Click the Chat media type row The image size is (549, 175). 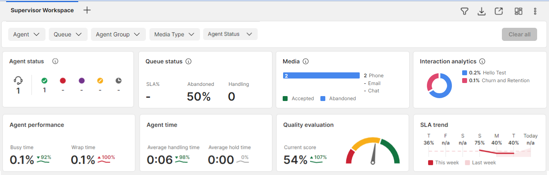(372, 91)
